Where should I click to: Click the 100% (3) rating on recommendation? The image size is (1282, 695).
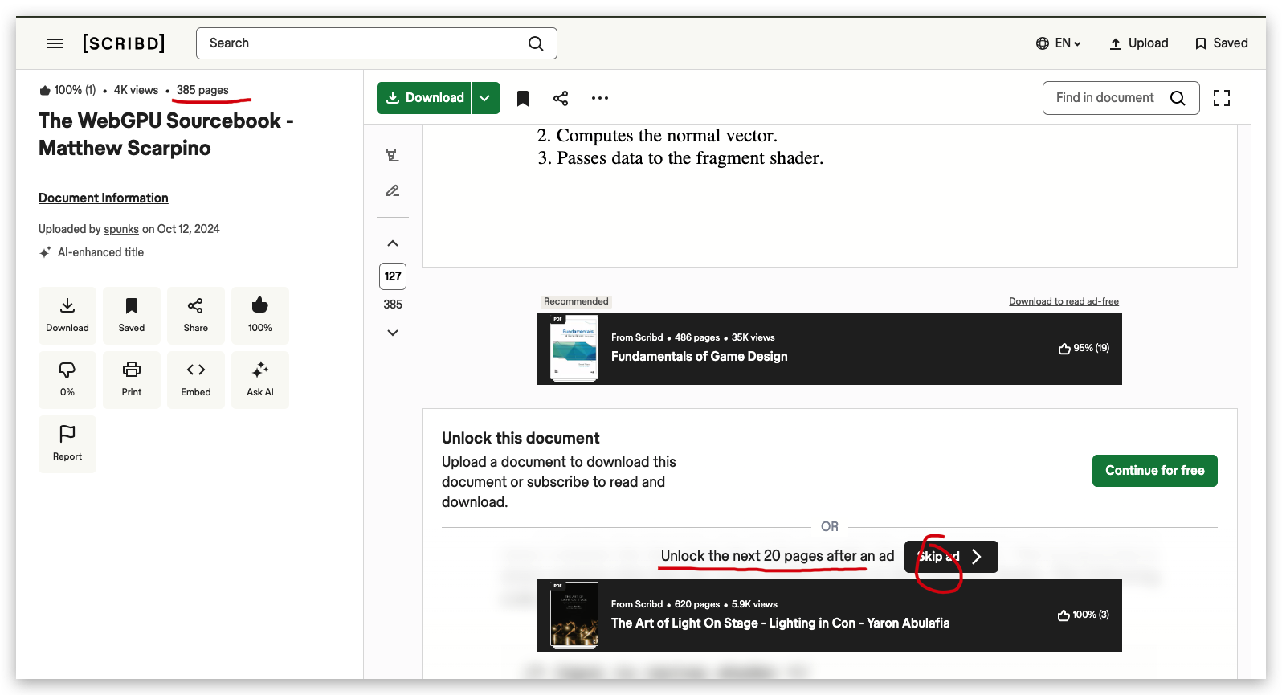pyautogui.click(x=1084, y=615)
